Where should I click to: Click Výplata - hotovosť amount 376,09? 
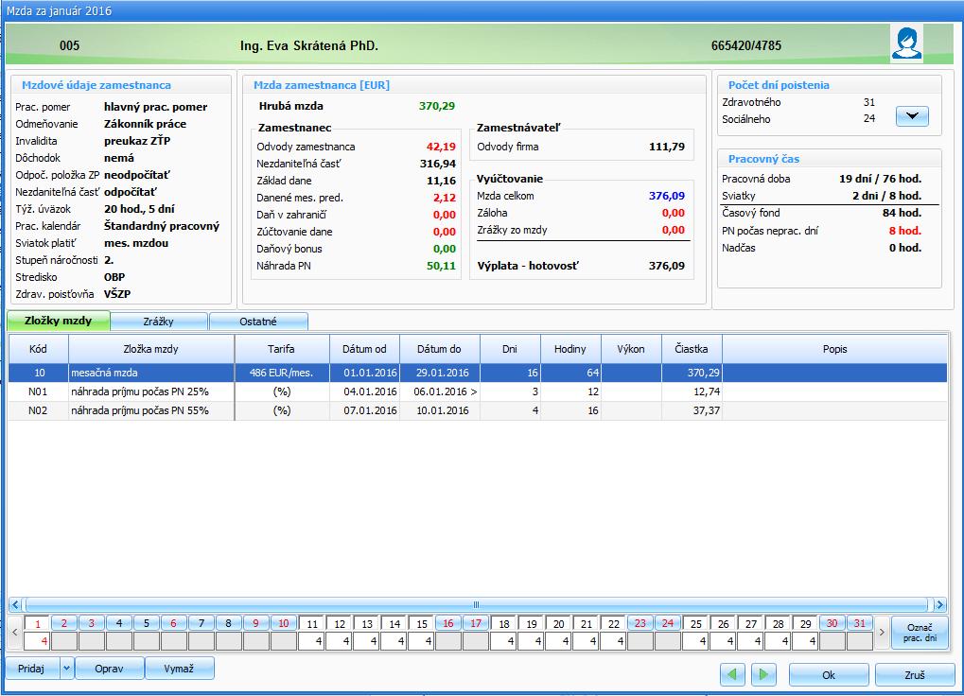(666, 266)
